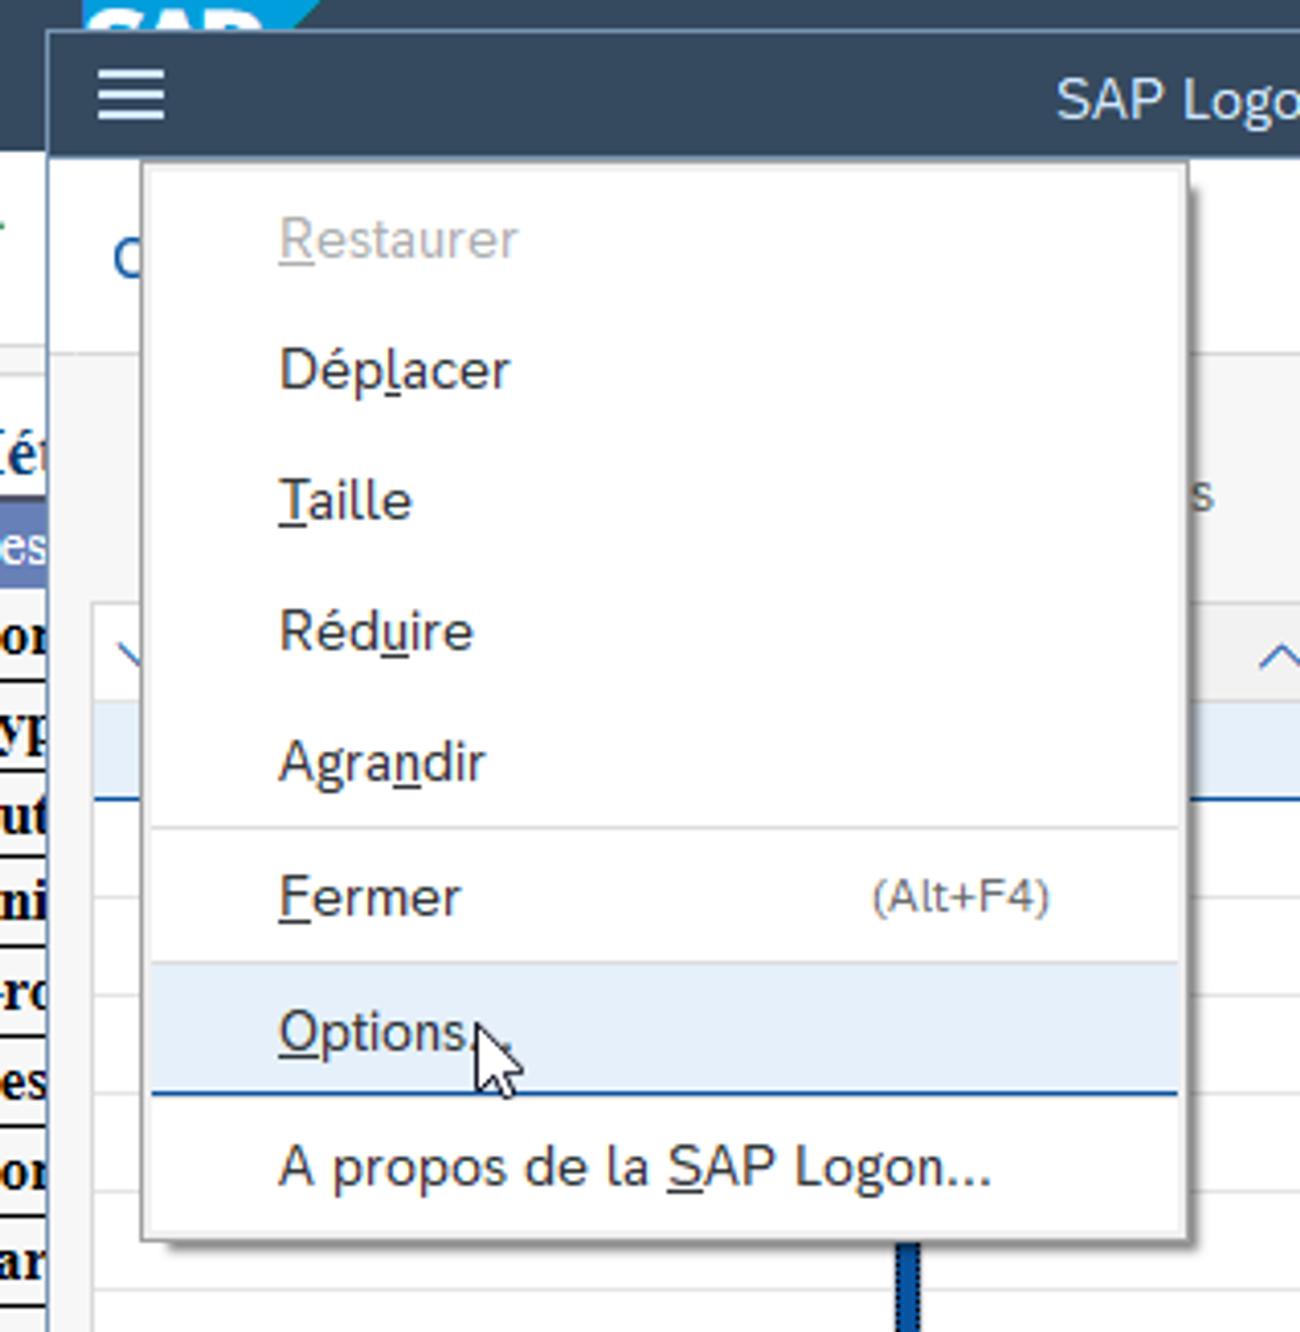This screenshot has width=1300, height=1332.
Task: Pick Réduire to minimize the window
Action: 664,632
